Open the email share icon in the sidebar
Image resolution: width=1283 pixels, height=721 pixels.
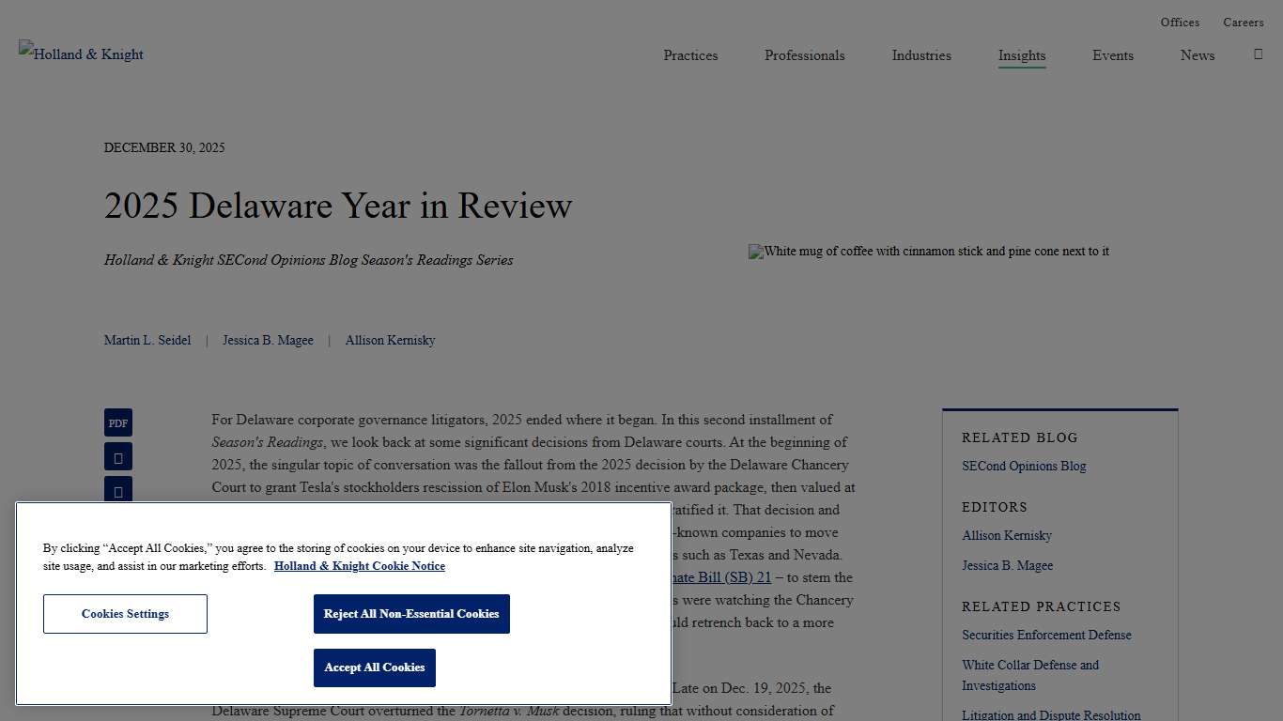117,490
